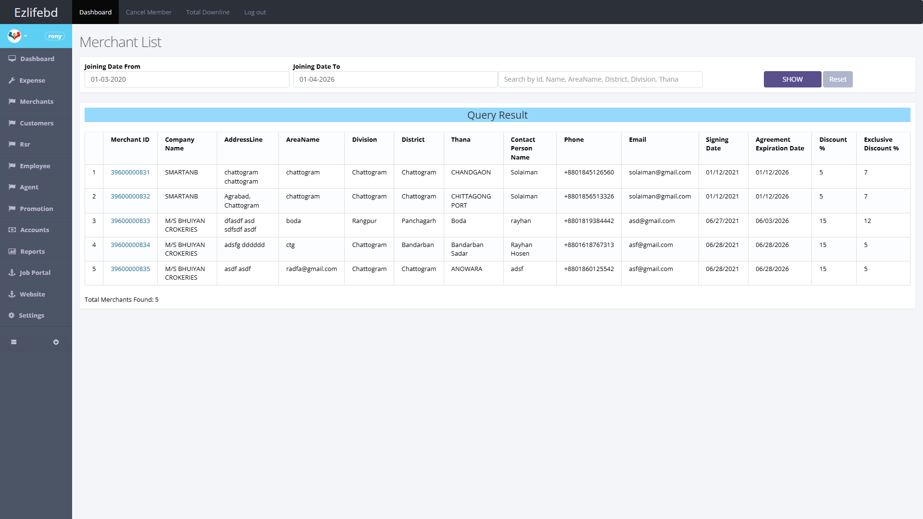Screen dimensions: 923x519
Task: Click the hamburger menu icon in sidebar
Action: (x=13, y=342)
